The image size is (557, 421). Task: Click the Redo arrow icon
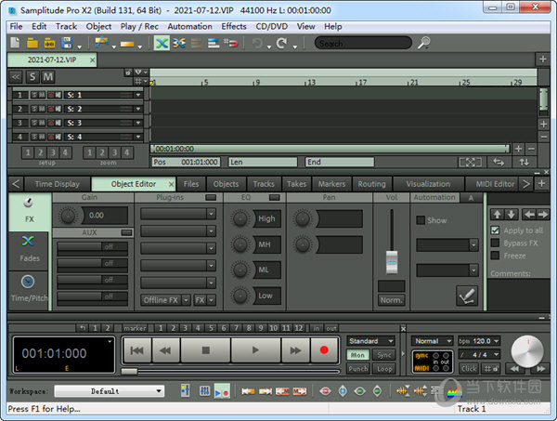[x=282, y=44]
